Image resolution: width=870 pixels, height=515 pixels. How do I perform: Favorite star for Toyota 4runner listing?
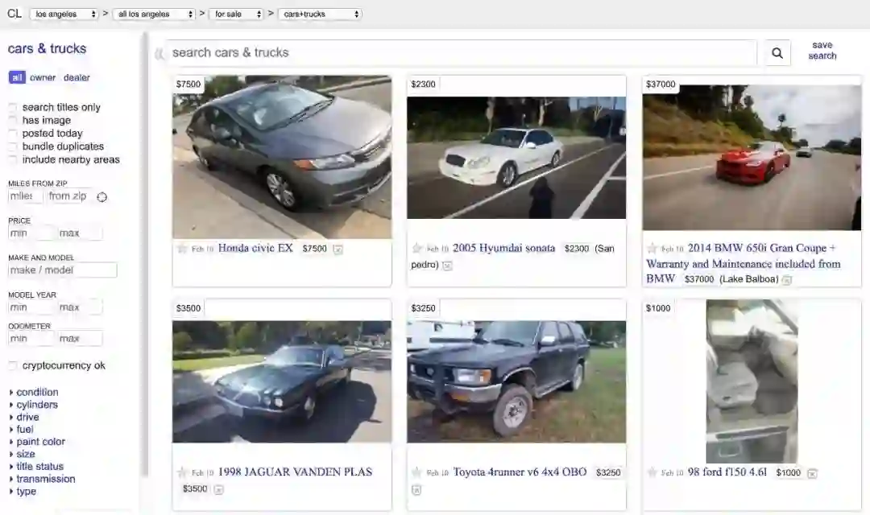pyautogui.click(x=416, y=472)
